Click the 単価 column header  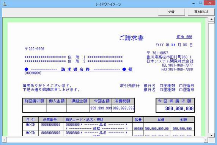[157, 120]
